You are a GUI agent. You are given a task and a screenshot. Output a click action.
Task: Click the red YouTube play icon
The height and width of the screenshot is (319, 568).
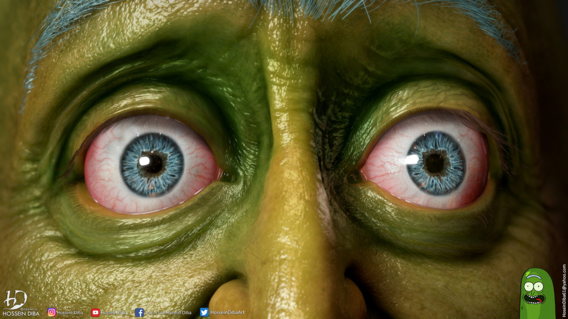click(x=95, y=312)
